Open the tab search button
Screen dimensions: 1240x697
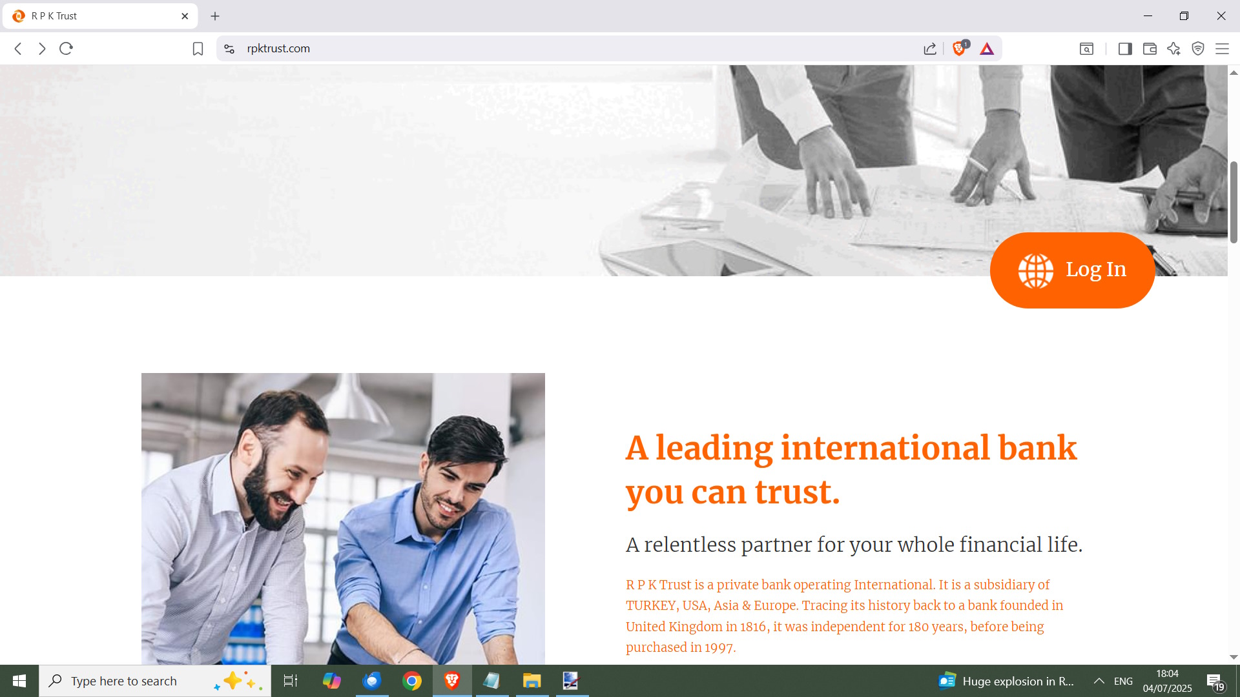[1086, 49]
